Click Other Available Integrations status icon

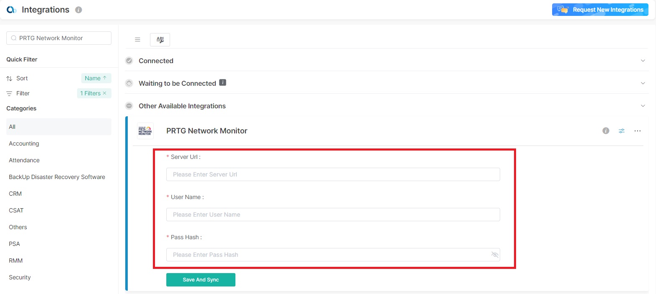[x=129, y=106]
